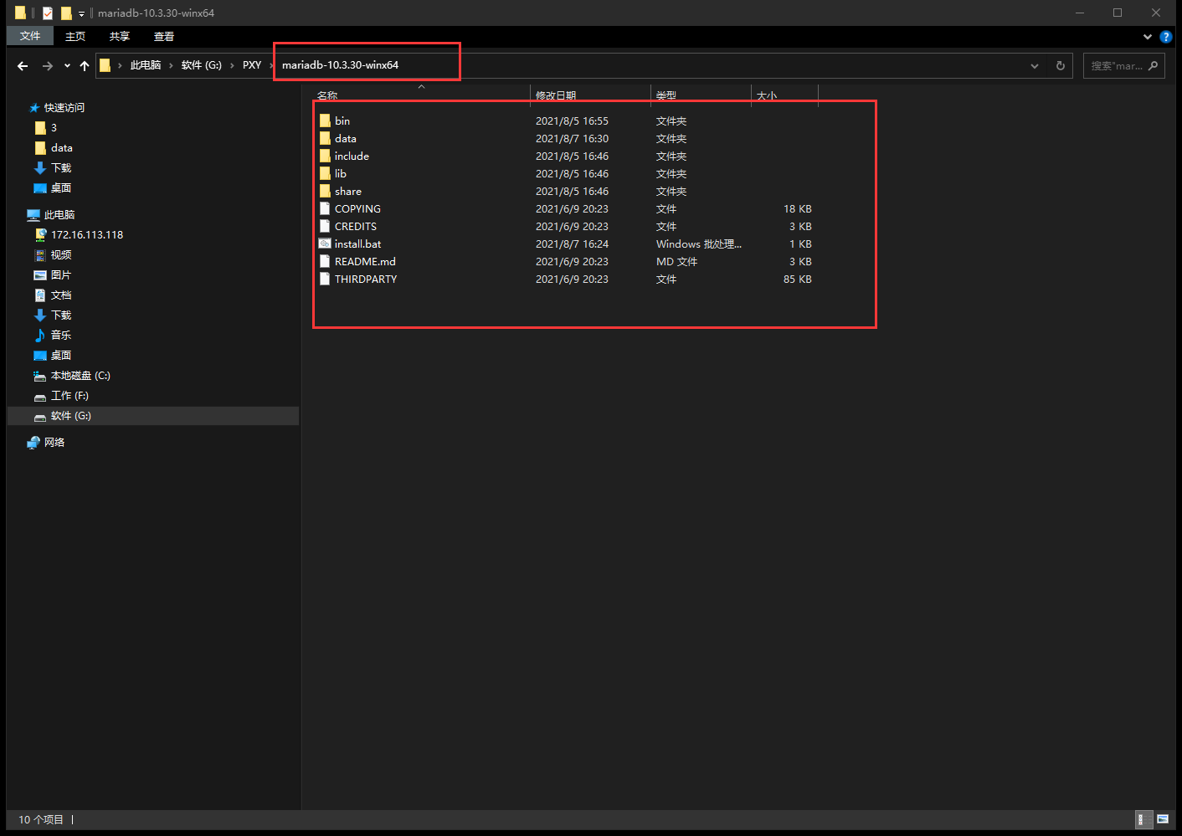Open the 主页 ribbon tab
This screenshot has height=836, width=1182.
pyautogui.click(x=75, y=36)
